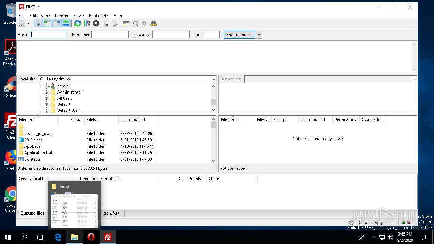The width and height of the screenshot is (434, 244).
Task: Toggle directory comparison
Action: [x=135, y=23]
